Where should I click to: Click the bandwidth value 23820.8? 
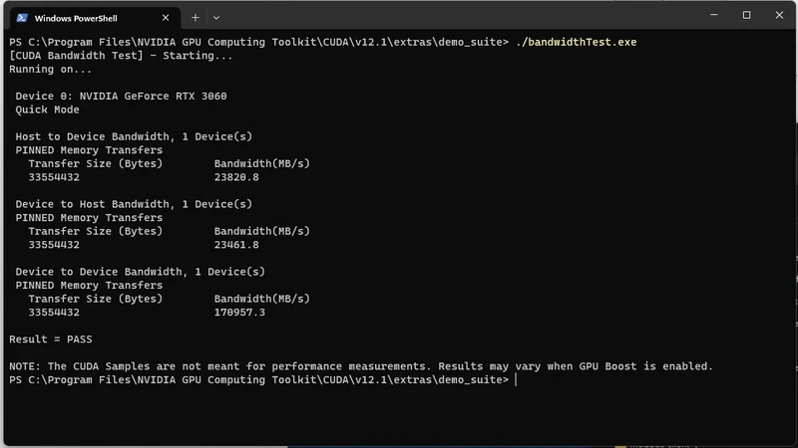(236, 177)
